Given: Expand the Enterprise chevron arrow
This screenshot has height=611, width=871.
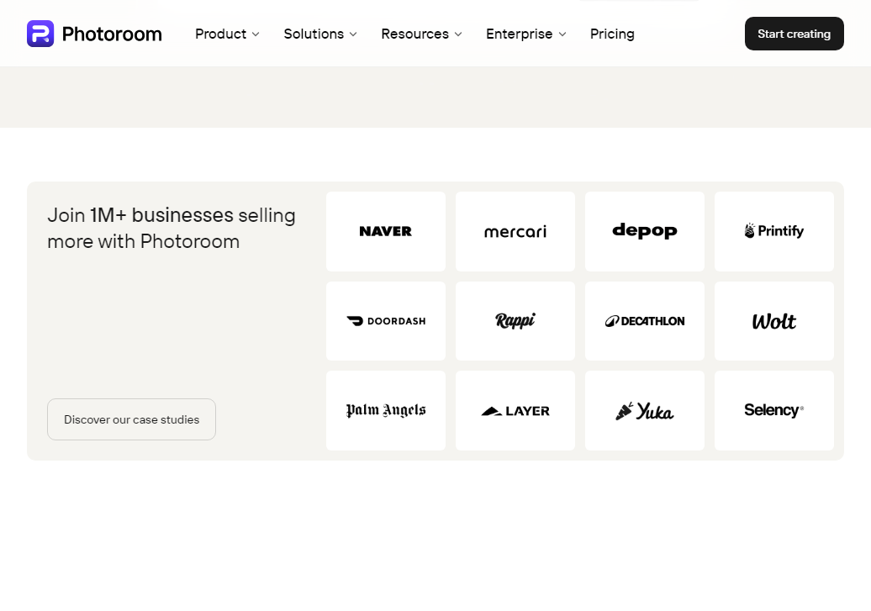Looking at the screenshot, I should pos(562,34).
